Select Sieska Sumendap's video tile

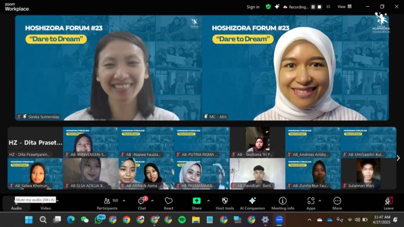coord(109,68)
